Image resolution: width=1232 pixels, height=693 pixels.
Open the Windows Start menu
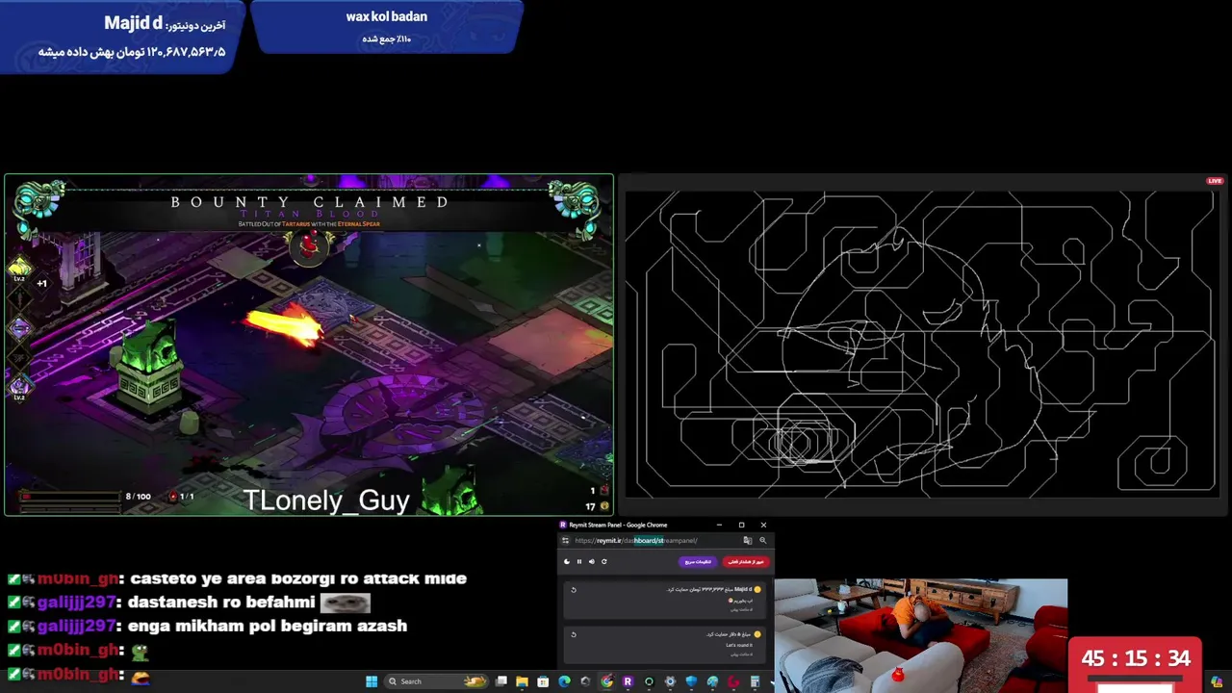(x=372, y=681)
